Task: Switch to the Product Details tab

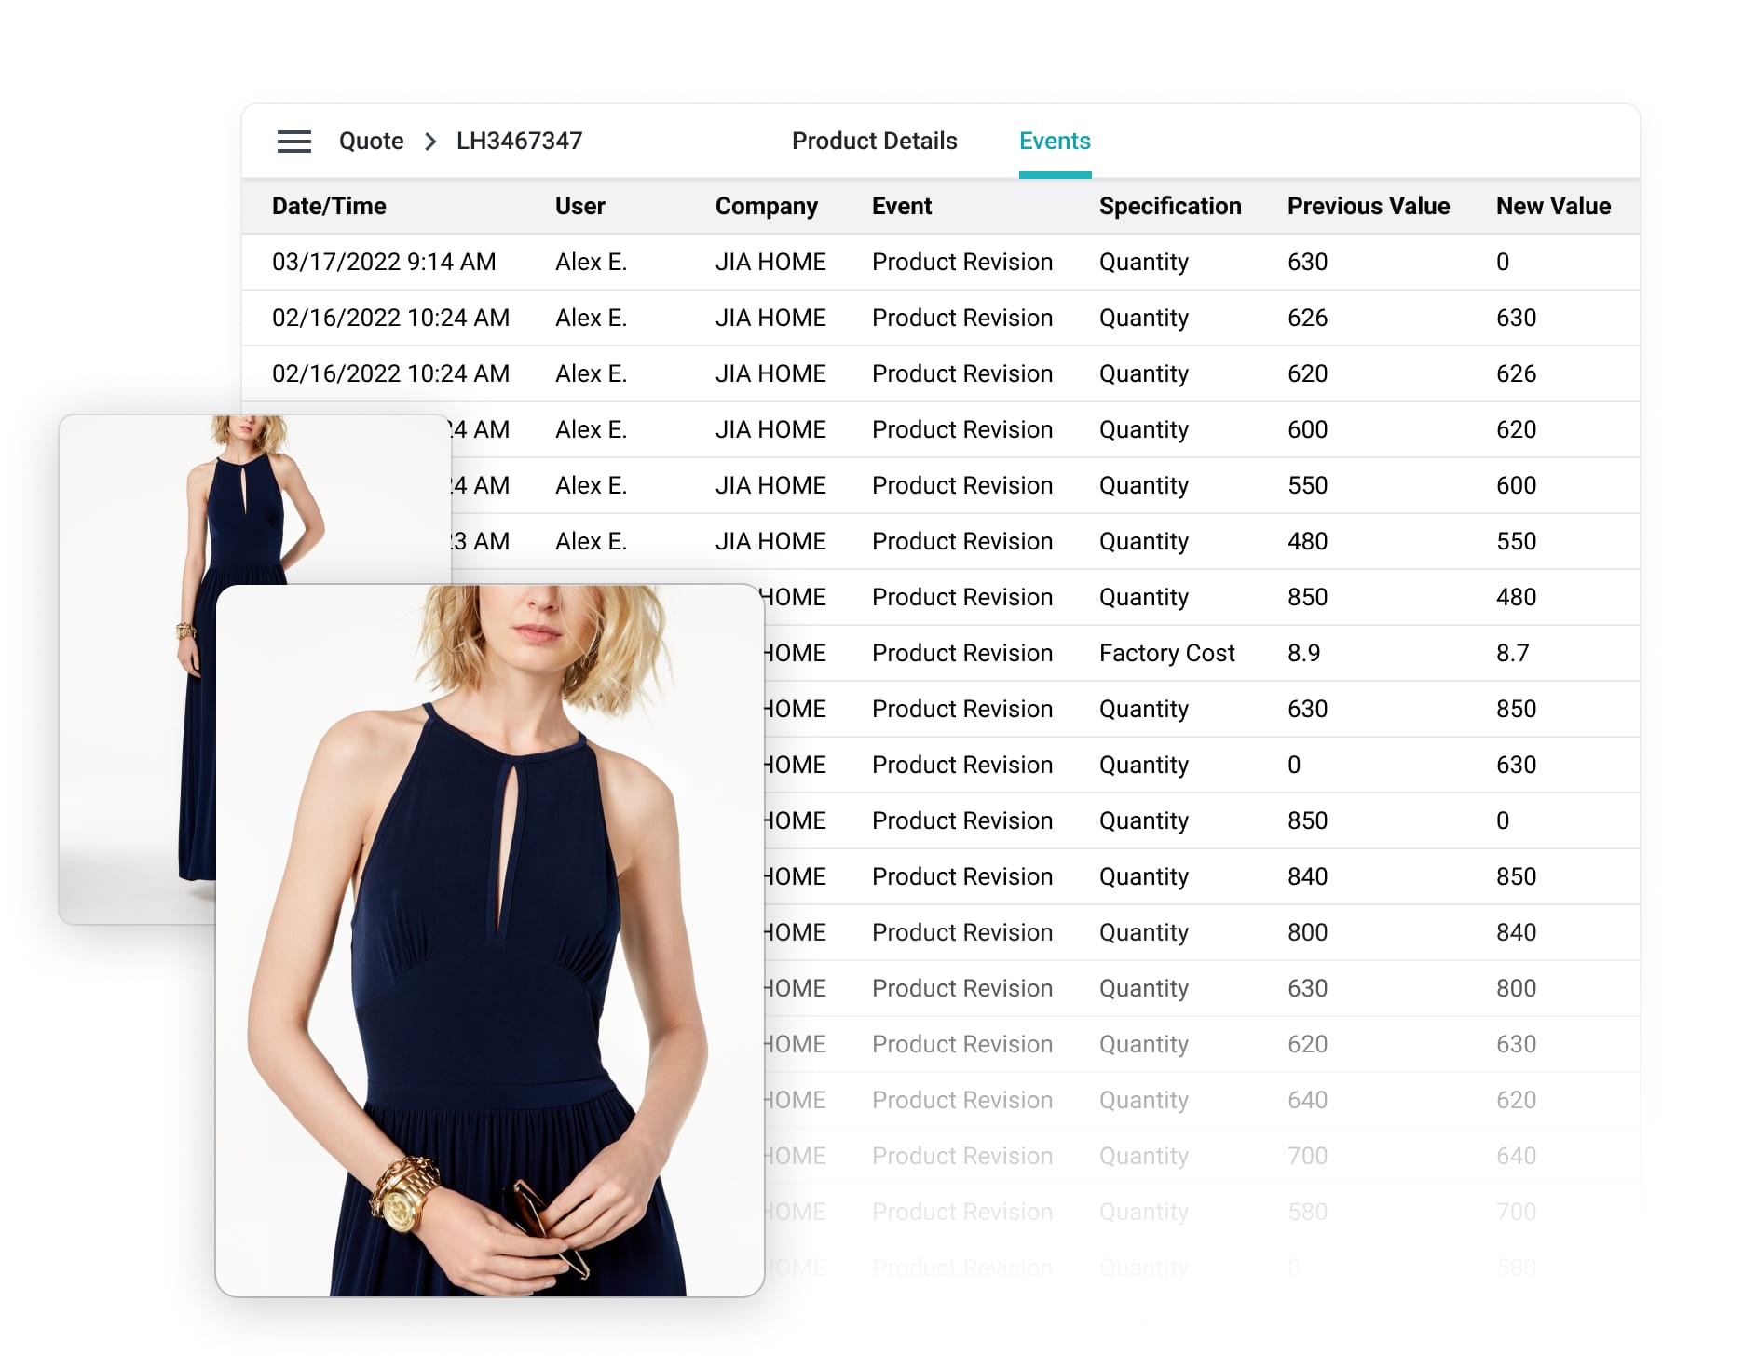Action: tap(874, 142)
